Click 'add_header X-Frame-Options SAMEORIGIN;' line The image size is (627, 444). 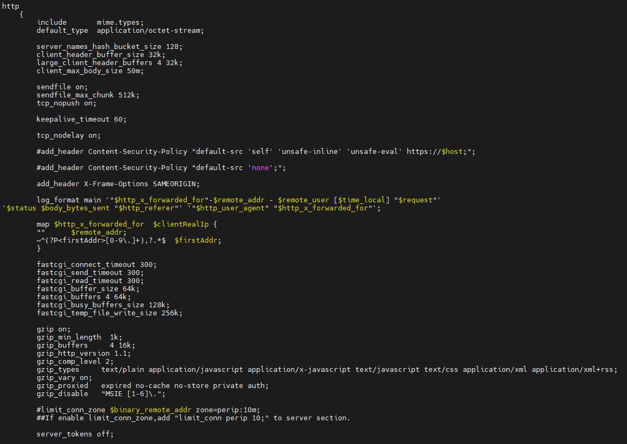[x=118, y=184]
